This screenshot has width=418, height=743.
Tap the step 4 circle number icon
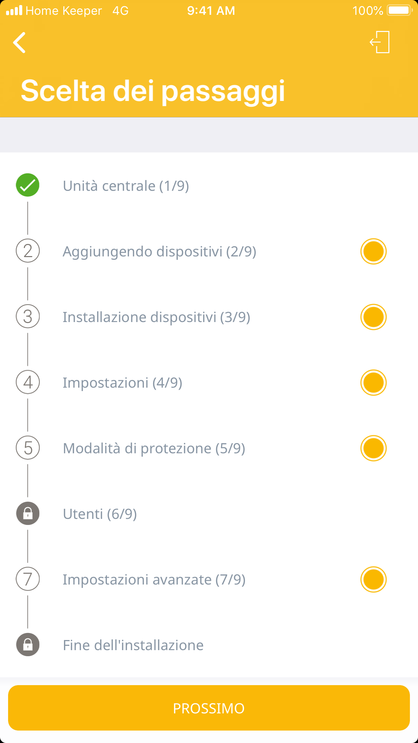(x=28, y=382)
